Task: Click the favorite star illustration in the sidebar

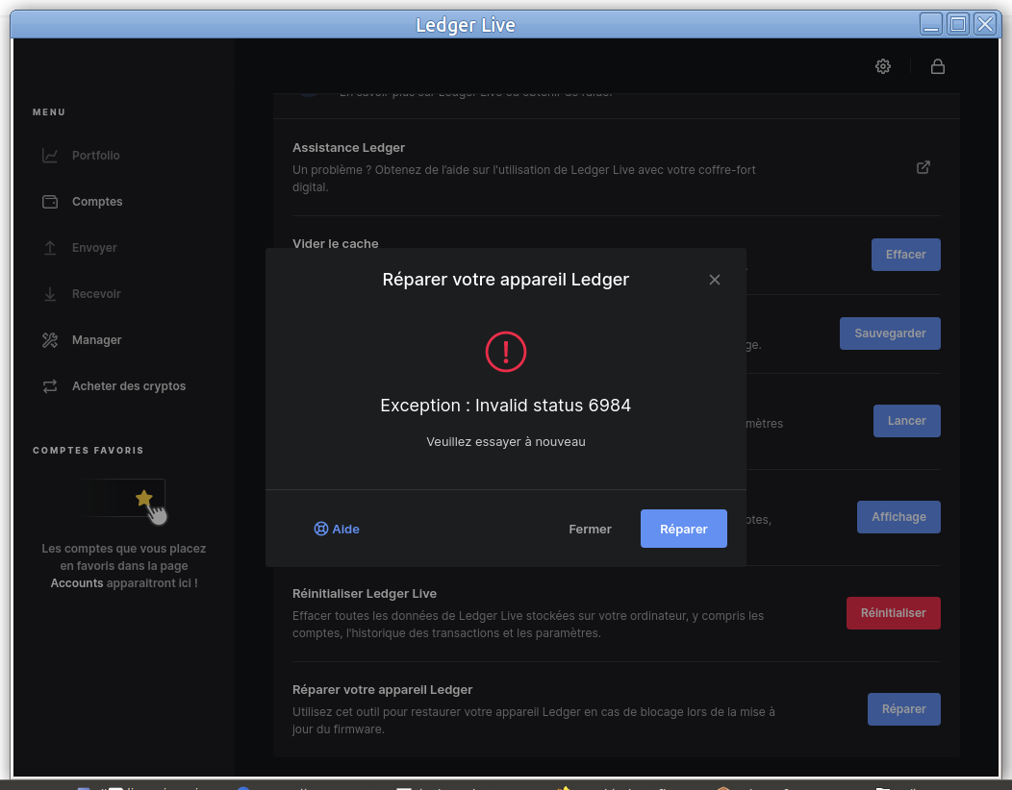Action: point(144,498)
